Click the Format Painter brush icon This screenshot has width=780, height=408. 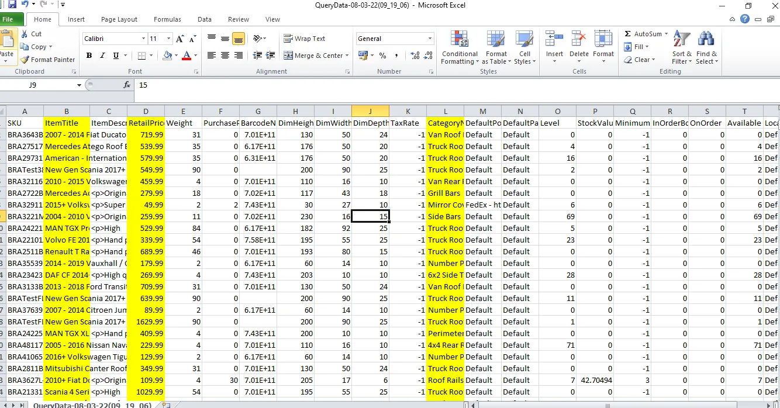pos(25,60)
